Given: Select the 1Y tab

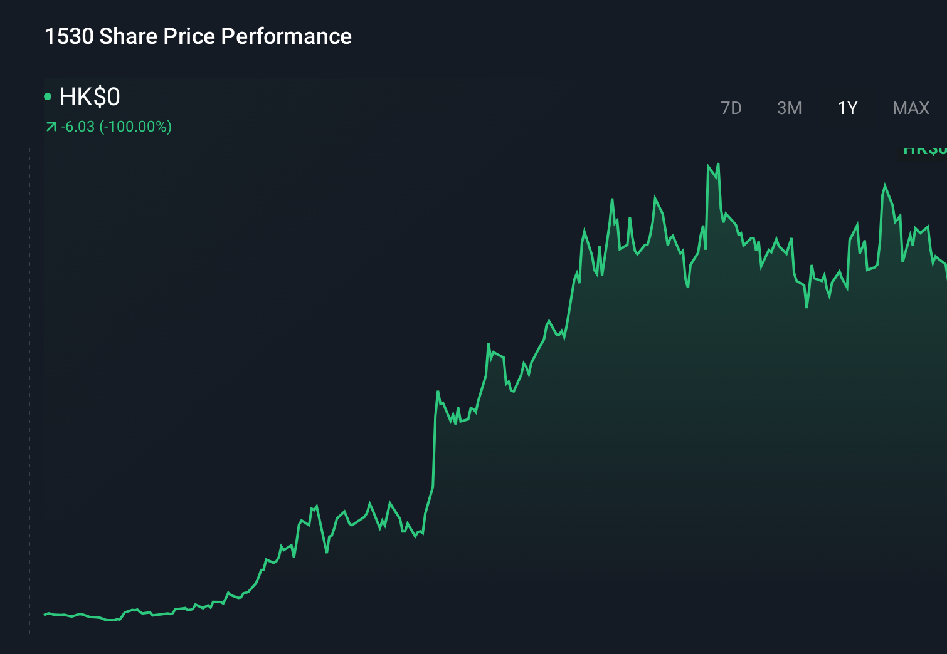Looking at the screenshot, I should point(847,108).
